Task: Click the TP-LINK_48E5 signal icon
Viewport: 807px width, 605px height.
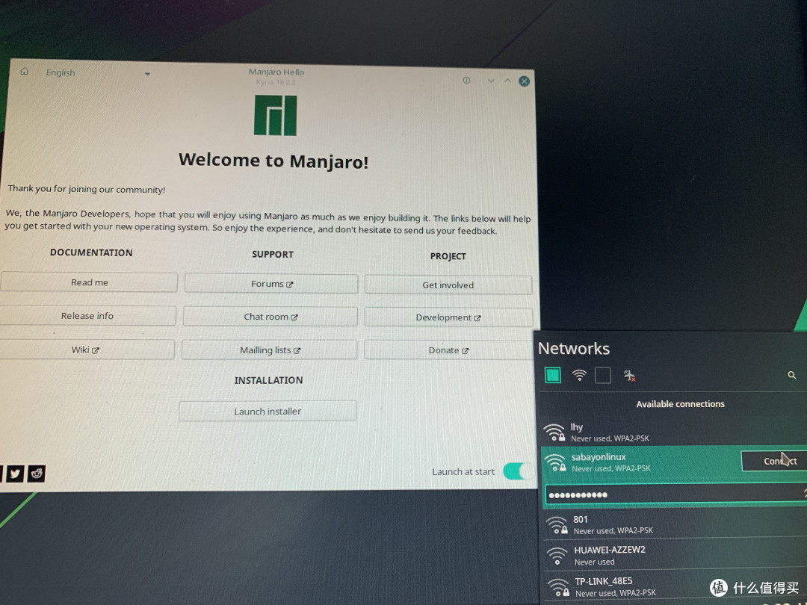Action: coord(558,587)
